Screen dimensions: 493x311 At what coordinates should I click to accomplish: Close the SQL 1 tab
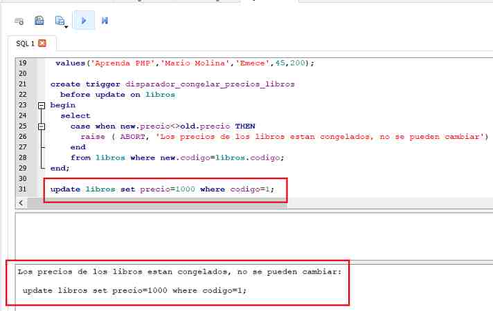[42, 43]
